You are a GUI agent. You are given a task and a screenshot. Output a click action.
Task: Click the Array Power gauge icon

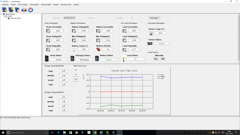pos(48,49)
